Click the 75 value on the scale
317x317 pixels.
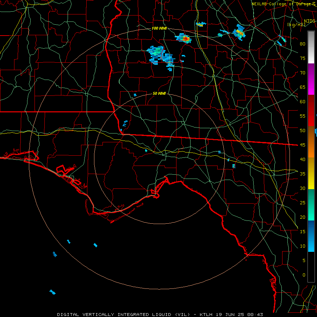point(303,58)
